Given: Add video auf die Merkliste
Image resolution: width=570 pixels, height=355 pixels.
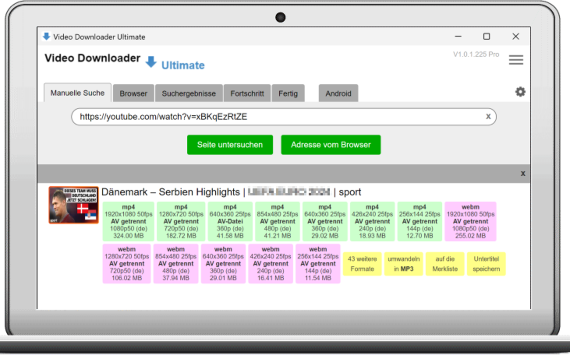Looking at the screenshot, I should (445, 264).
